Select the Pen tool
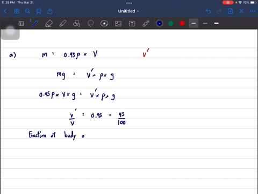Image resolution: width=258 pixels, height=194 pixels. pyautogui.click(x=35, y=23)
